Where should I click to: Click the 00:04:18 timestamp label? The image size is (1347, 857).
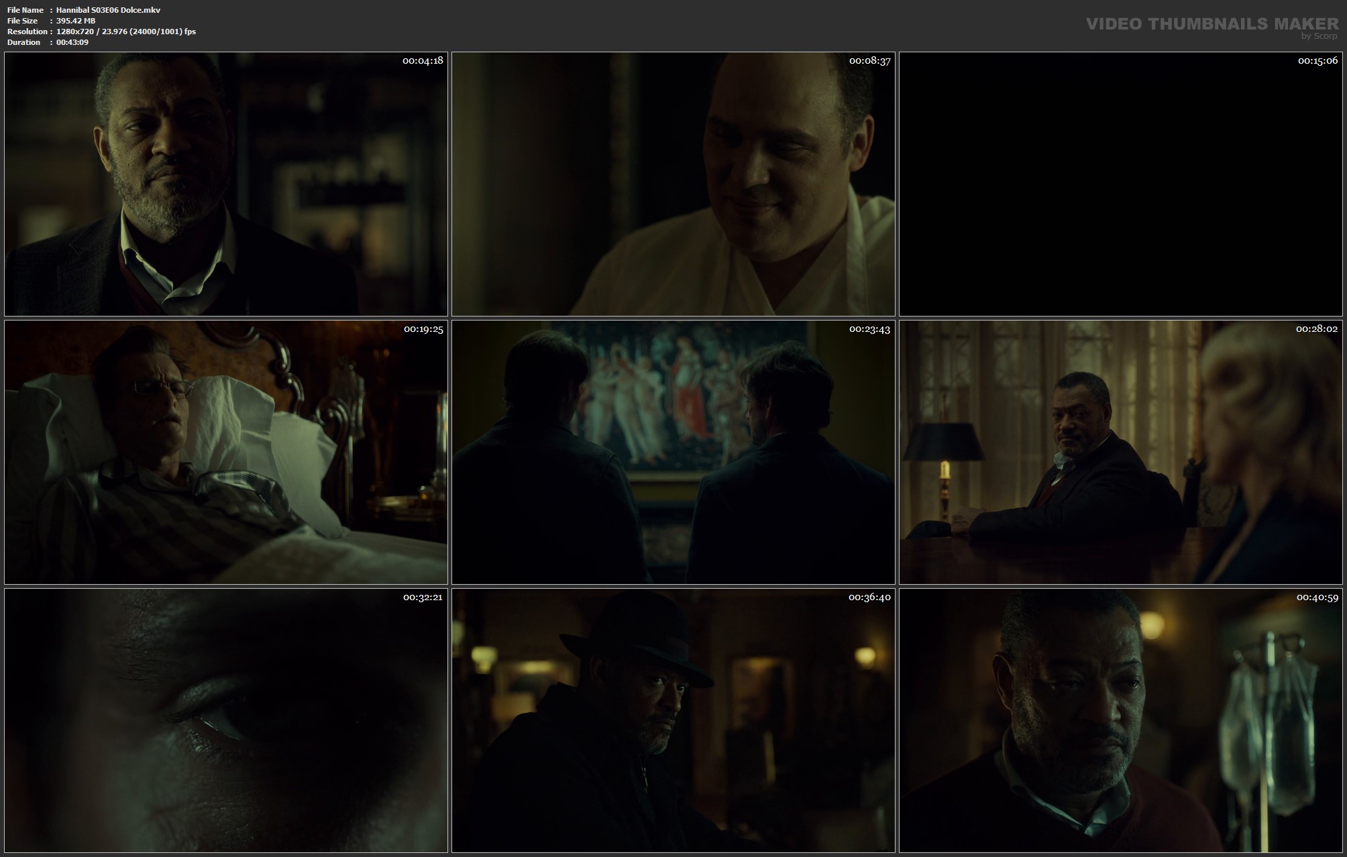(x=423, y=60)
